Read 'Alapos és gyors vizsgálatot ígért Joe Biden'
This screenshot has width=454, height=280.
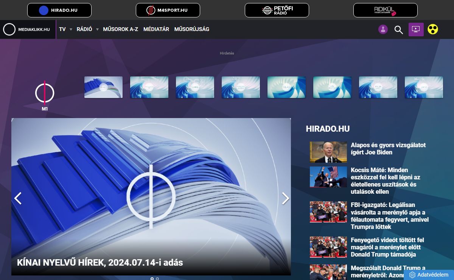(388, 149)
